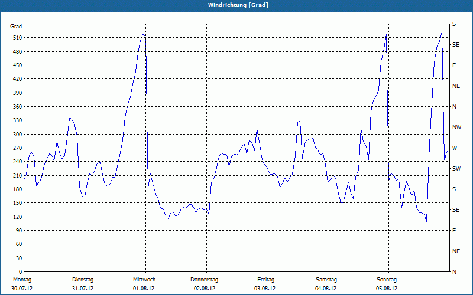This screenshot has height=295, width=473.
Task: Select the date 31.07.12
Action: coord(83,289)
